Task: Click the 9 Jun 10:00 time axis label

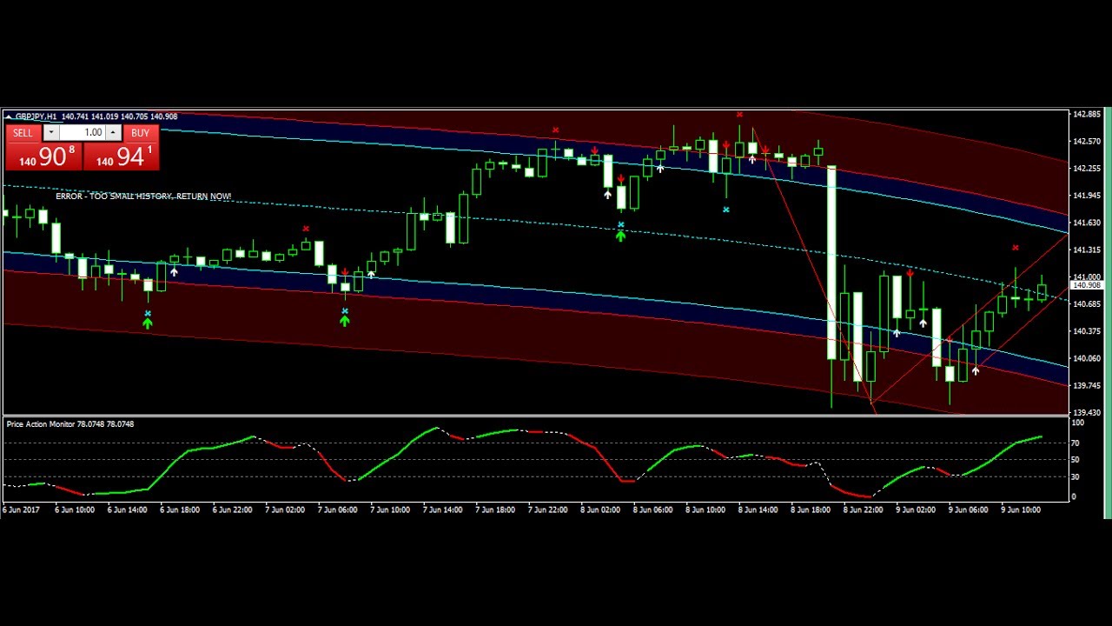Action: 1021,510
